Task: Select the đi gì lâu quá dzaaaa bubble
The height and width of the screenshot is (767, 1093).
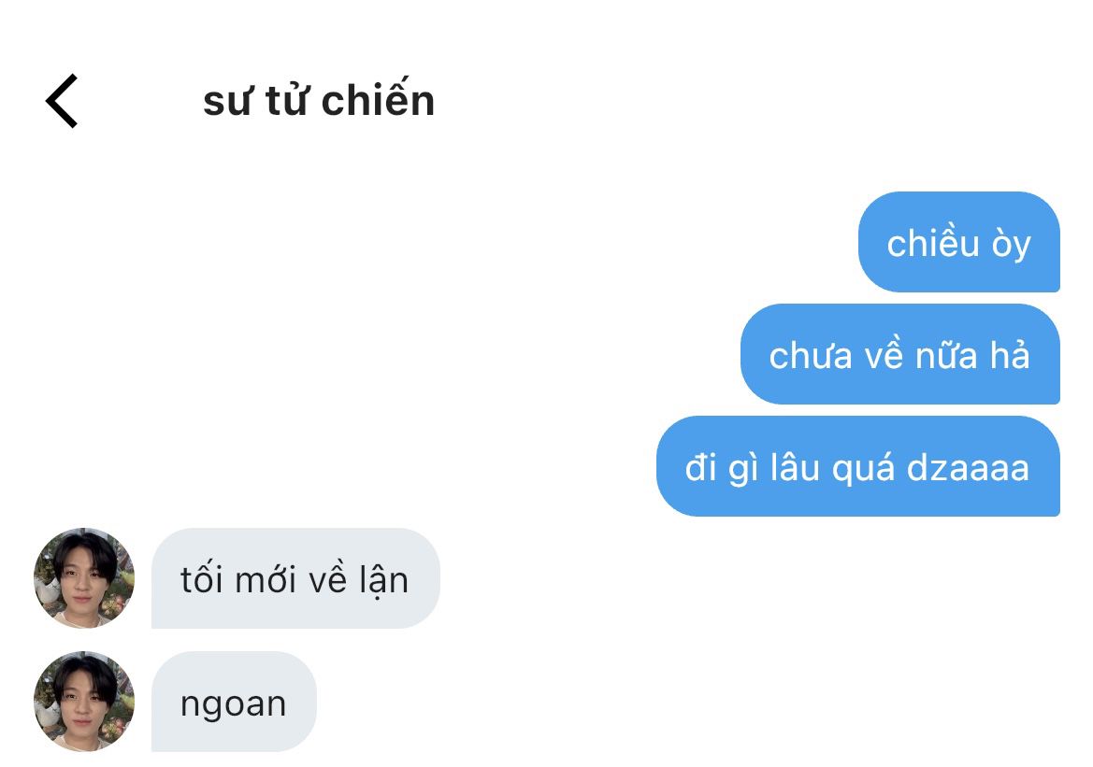Action: (858, 466)
